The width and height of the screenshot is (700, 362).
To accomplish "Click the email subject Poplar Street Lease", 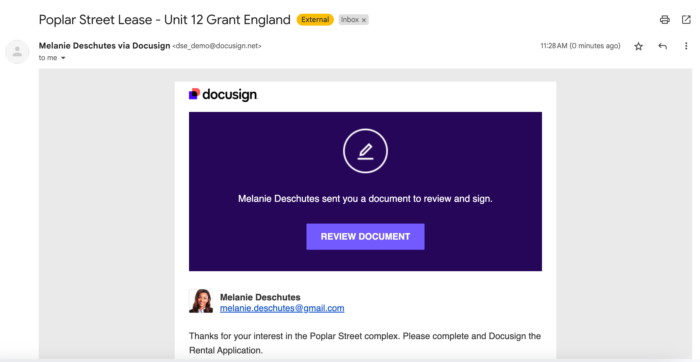I will pos(164,20).
